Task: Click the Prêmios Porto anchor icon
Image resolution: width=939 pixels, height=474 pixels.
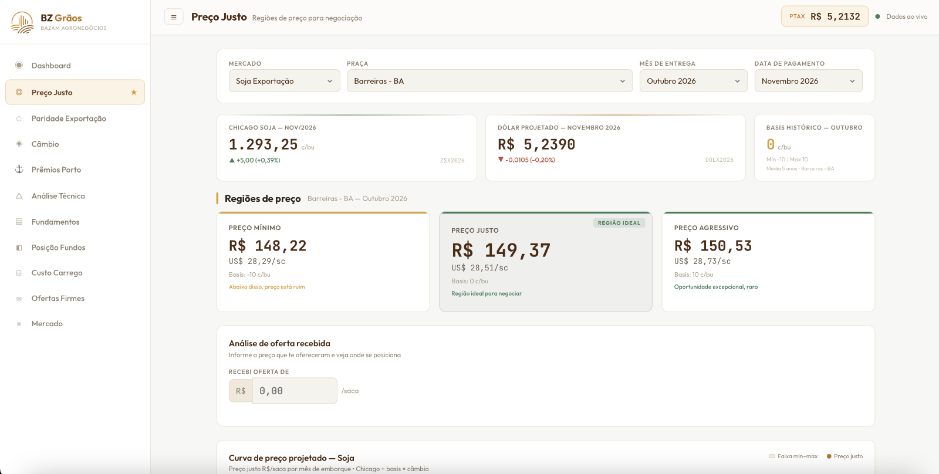Action: [x=19, y=170]
